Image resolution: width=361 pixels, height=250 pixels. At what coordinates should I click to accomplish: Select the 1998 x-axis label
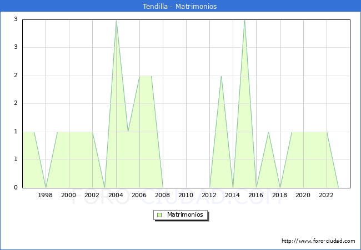click(46, 195)
